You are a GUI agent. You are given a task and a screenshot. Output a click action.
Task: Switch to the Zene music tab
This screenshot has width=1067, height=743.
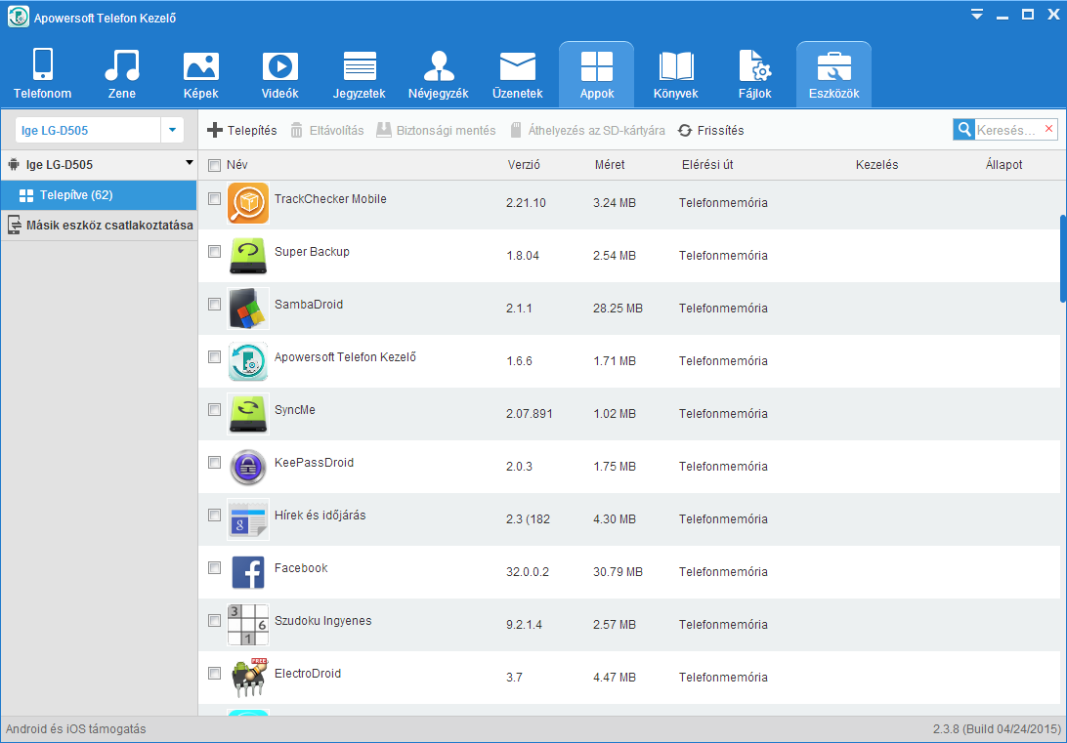122,74
